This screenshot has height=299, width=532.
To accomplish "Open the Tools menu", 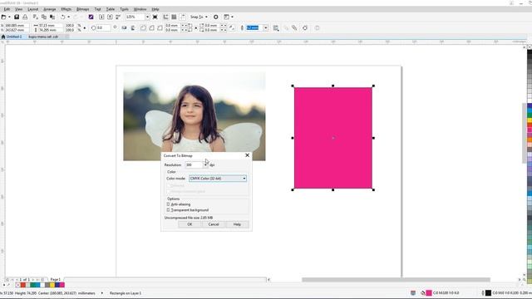I will click(x=124, y=9).
